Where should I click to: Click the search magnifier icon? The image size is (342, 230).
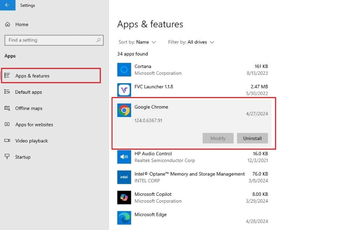[x=99, y=40]
